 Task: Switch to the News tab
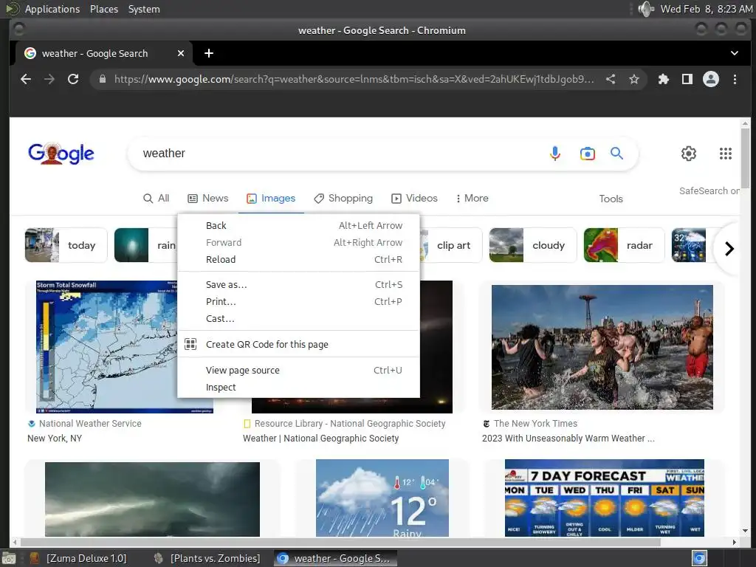click(x=207, y=198)
